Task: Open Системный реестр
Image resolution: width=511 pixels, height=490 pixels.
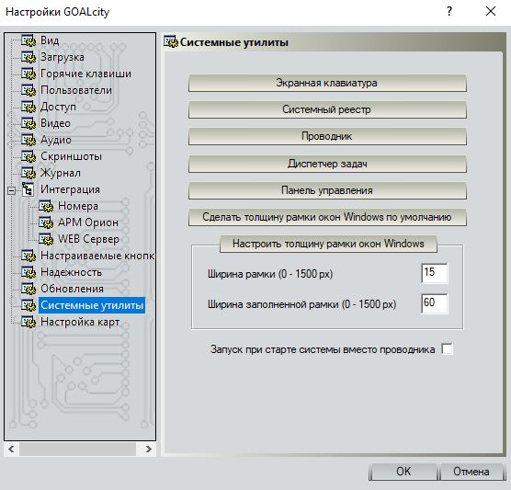Action: (x=327, y=110)
